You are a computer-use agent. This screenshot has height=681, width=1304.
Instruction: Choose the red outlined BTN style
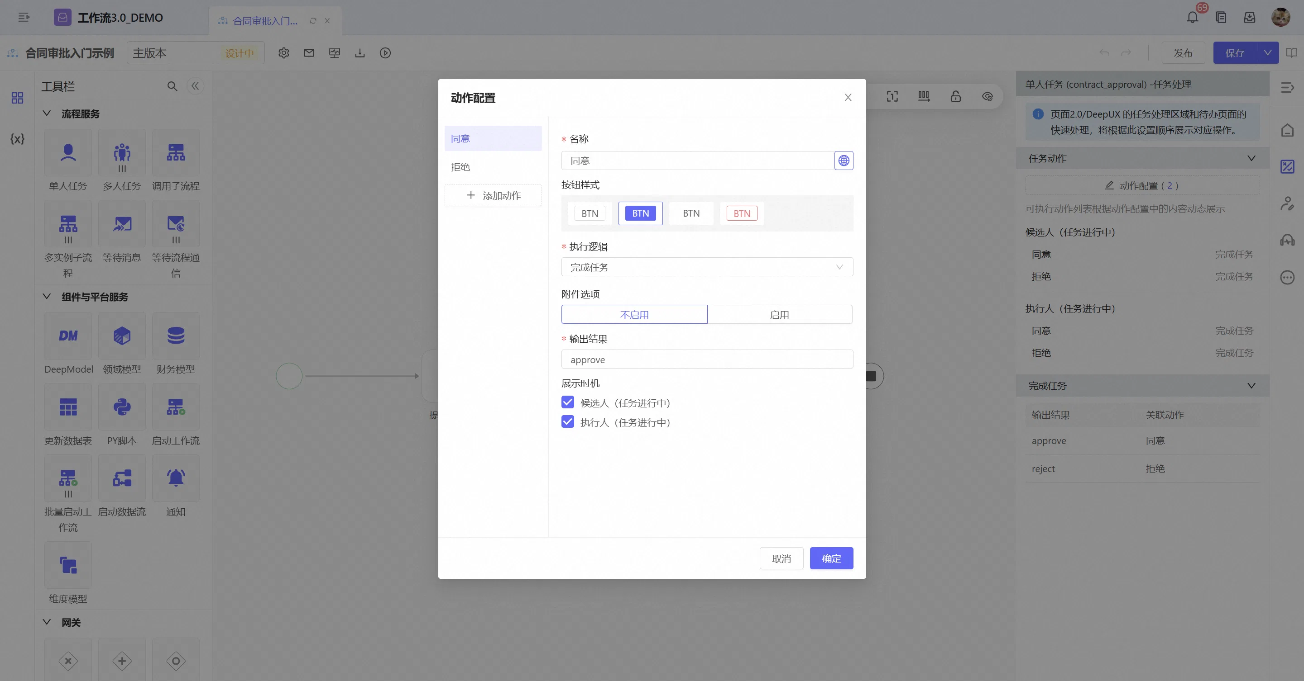[742, 213]
